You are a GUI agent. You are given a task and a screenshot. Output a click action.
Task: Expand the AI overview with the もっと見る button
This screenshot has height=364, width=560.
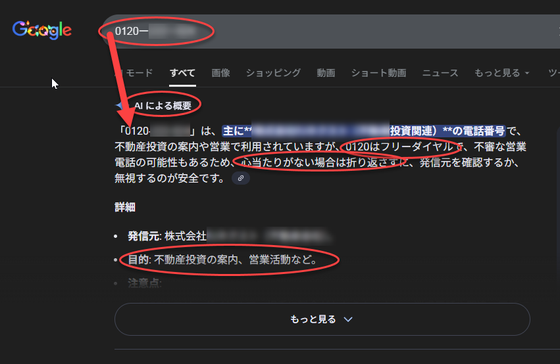(x=322, y=319)
